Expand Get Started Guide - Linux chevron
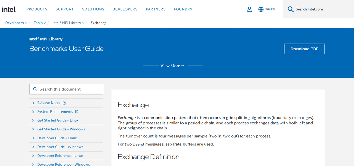The width and height of the screenshot is (354, 166). coord(33,120)
